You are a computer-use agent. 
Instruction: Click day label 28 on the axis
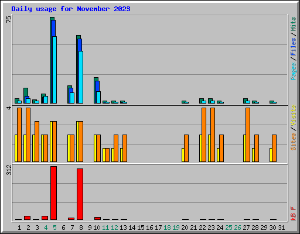click(x=255, y=228)
